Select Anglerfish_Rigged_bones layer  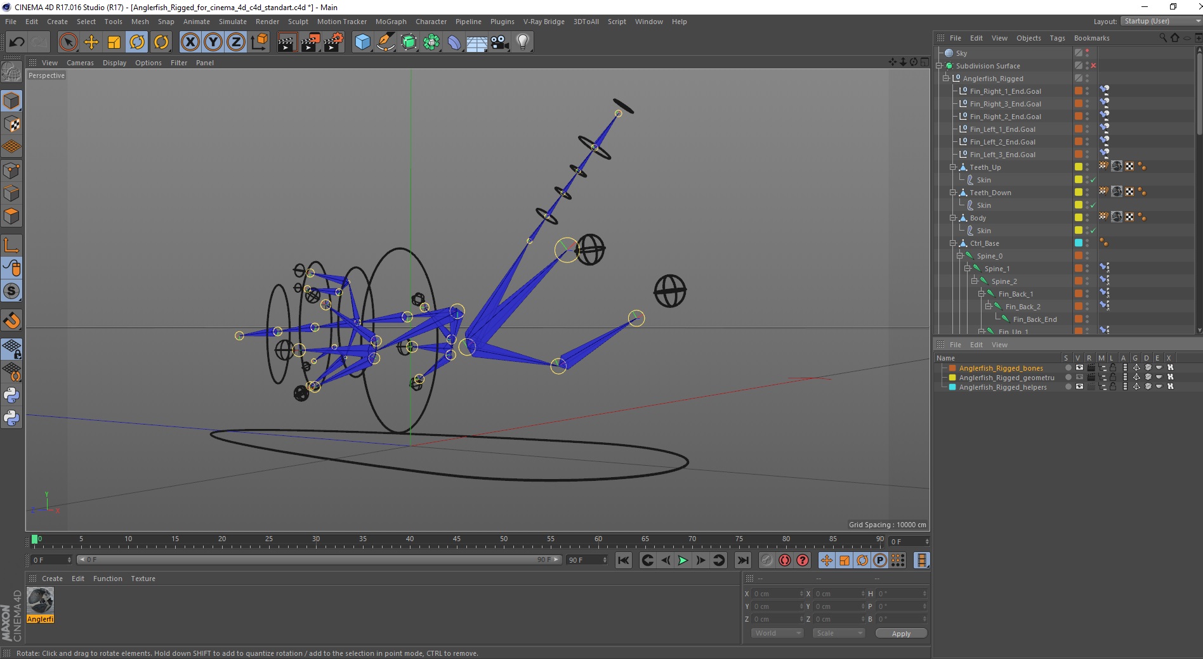coord(1001,368)
